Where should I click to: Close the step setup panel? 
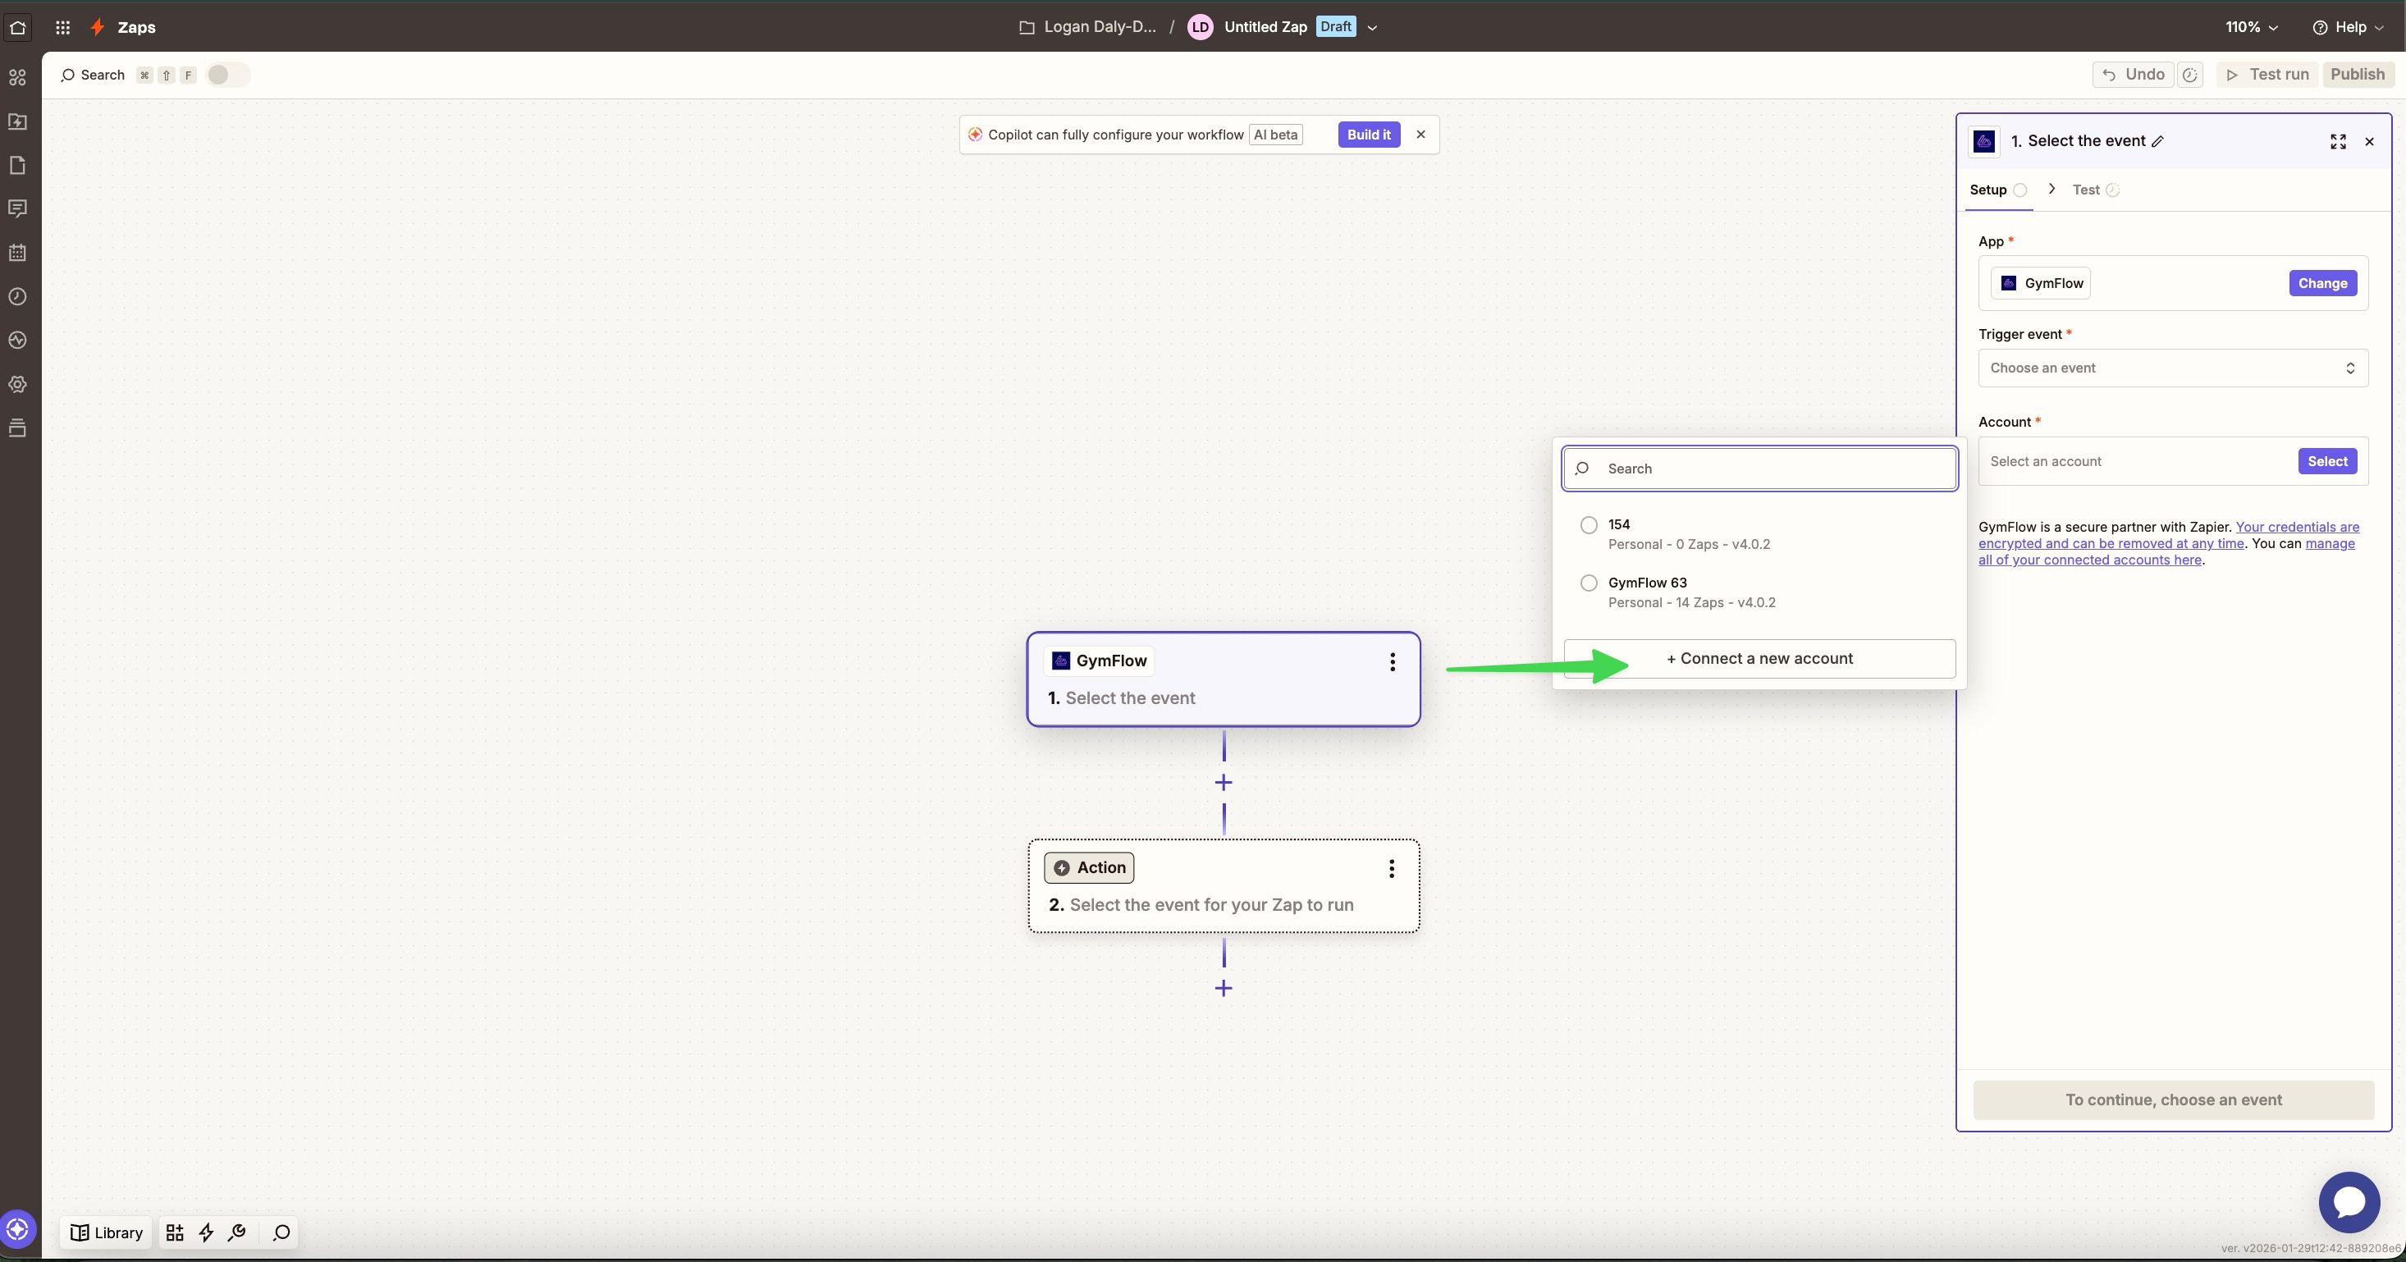(x=2368, y=142)
